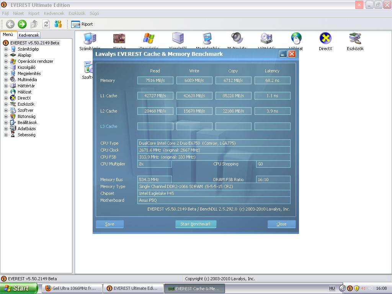The height and width of the screenshot is (294, 392).
Task: Open the Nézet menu
Action: click(18, 13)
